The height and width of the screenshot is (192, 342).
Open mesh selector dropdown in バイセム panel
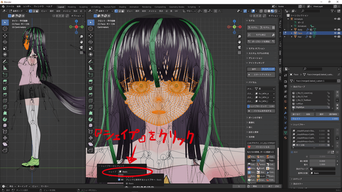(x=265, y=89)
